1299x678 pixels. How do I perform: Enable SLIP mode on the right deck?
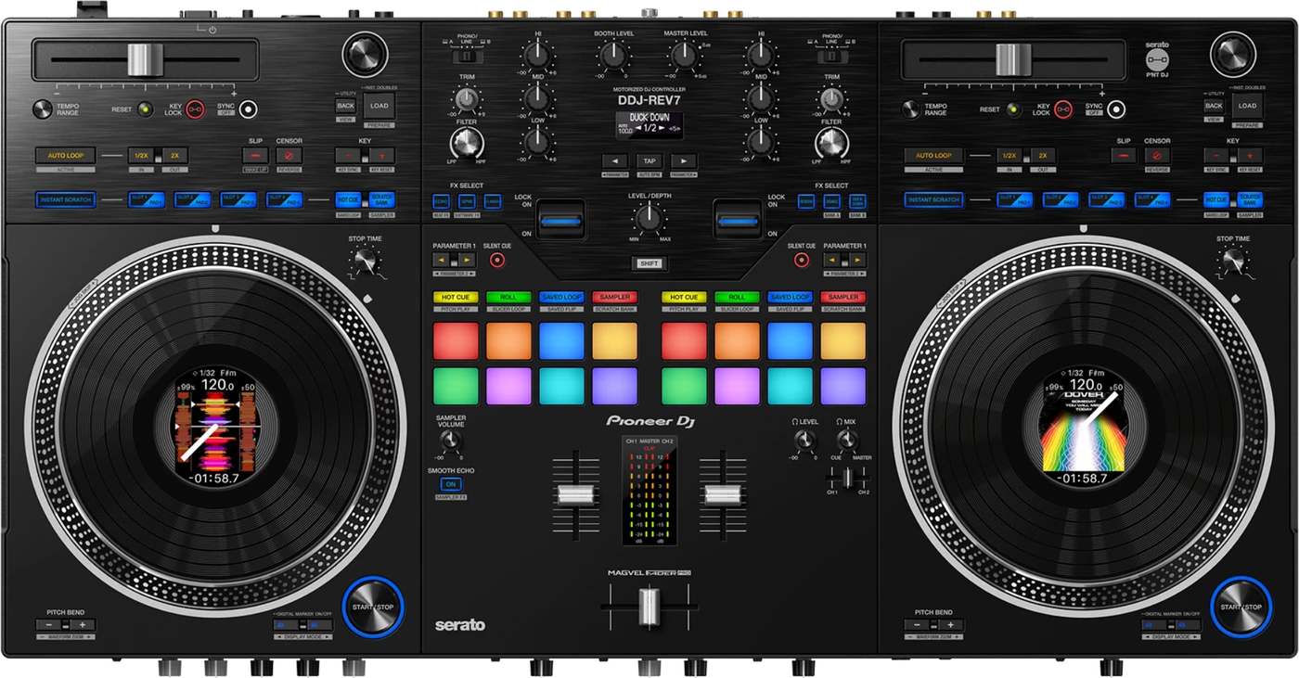1124,156
